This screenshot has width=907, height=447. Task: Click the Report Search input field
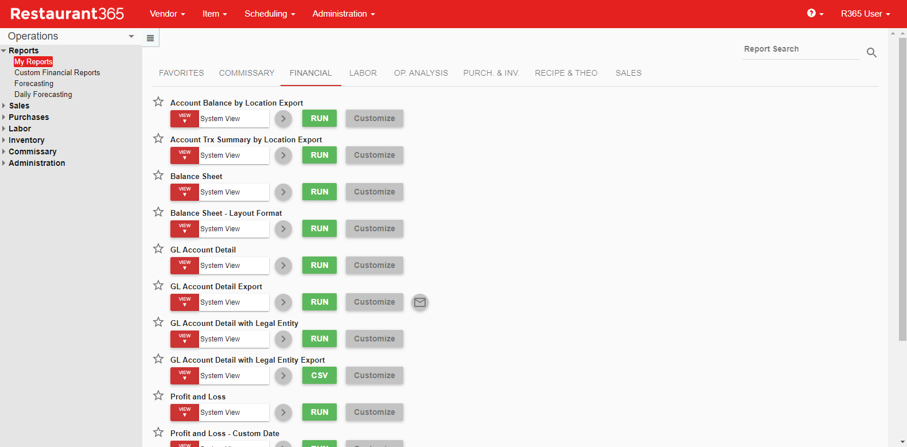click(800, 49)
